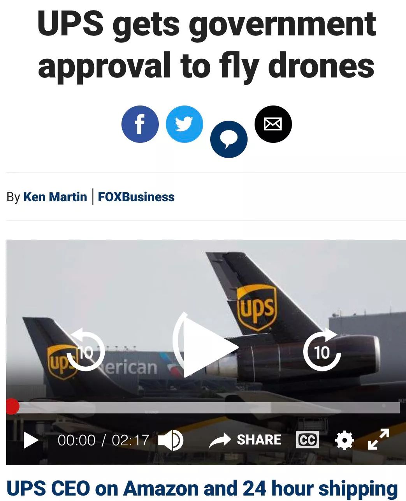Toggle closed captions CC
The image size is (406, 501).
(x=308, y=440)
